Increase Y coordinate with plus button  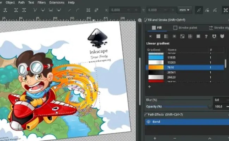click(x=173, y=10)
